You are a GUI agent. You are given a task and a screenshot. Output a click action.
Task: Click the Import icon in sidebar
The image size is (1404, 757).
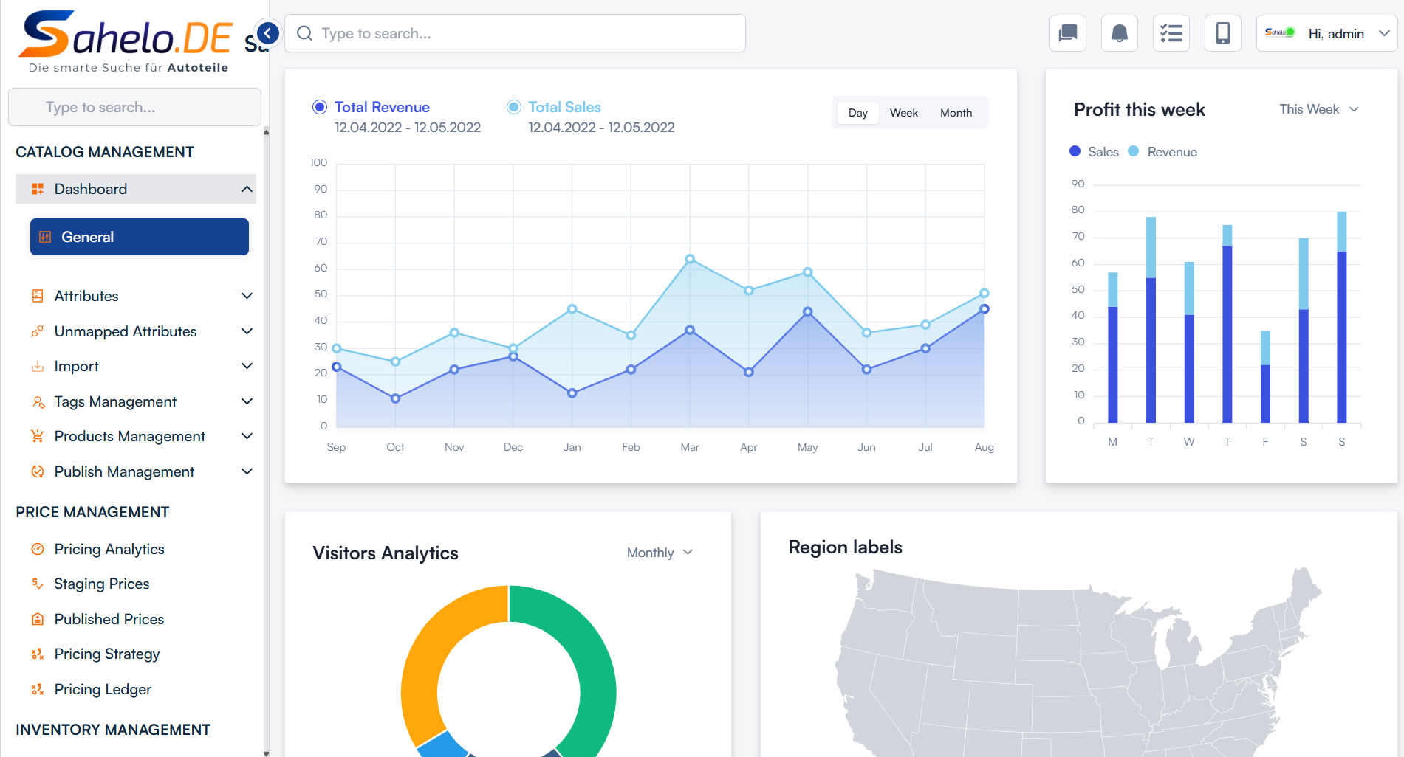click(x=38, y=366)
